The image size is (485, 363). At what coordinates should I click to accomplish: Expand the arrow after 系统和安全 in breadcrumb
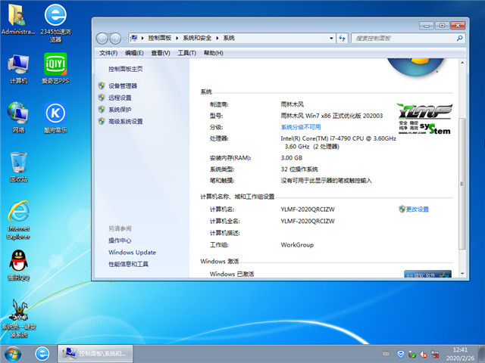(x=218, y=37)
